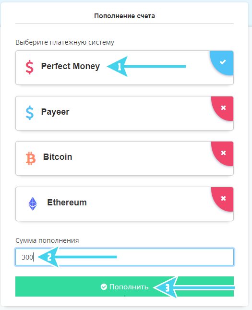
Task: Click the red X badge on Ethereum
Action: point(223,199)
